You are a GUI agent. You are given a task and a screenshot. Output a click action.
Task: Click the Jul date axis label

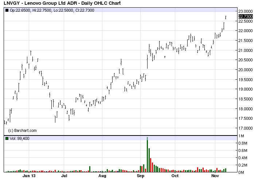[x=64, y=176]
